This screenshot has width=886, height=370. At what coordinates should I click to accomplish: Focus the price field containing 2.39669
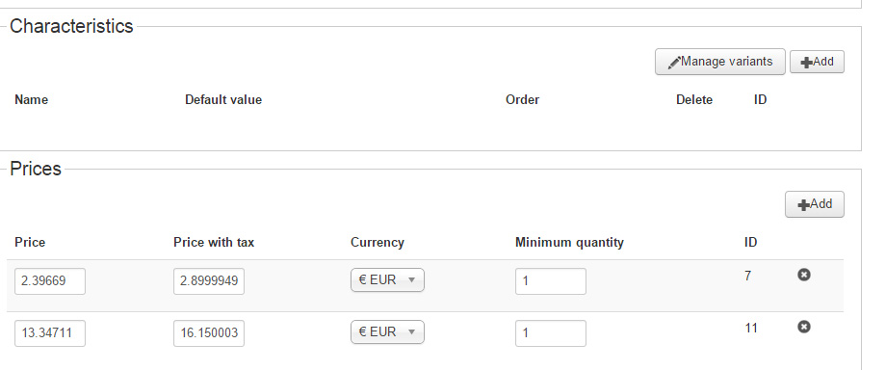pyautogui.click(x=50, y=281)
